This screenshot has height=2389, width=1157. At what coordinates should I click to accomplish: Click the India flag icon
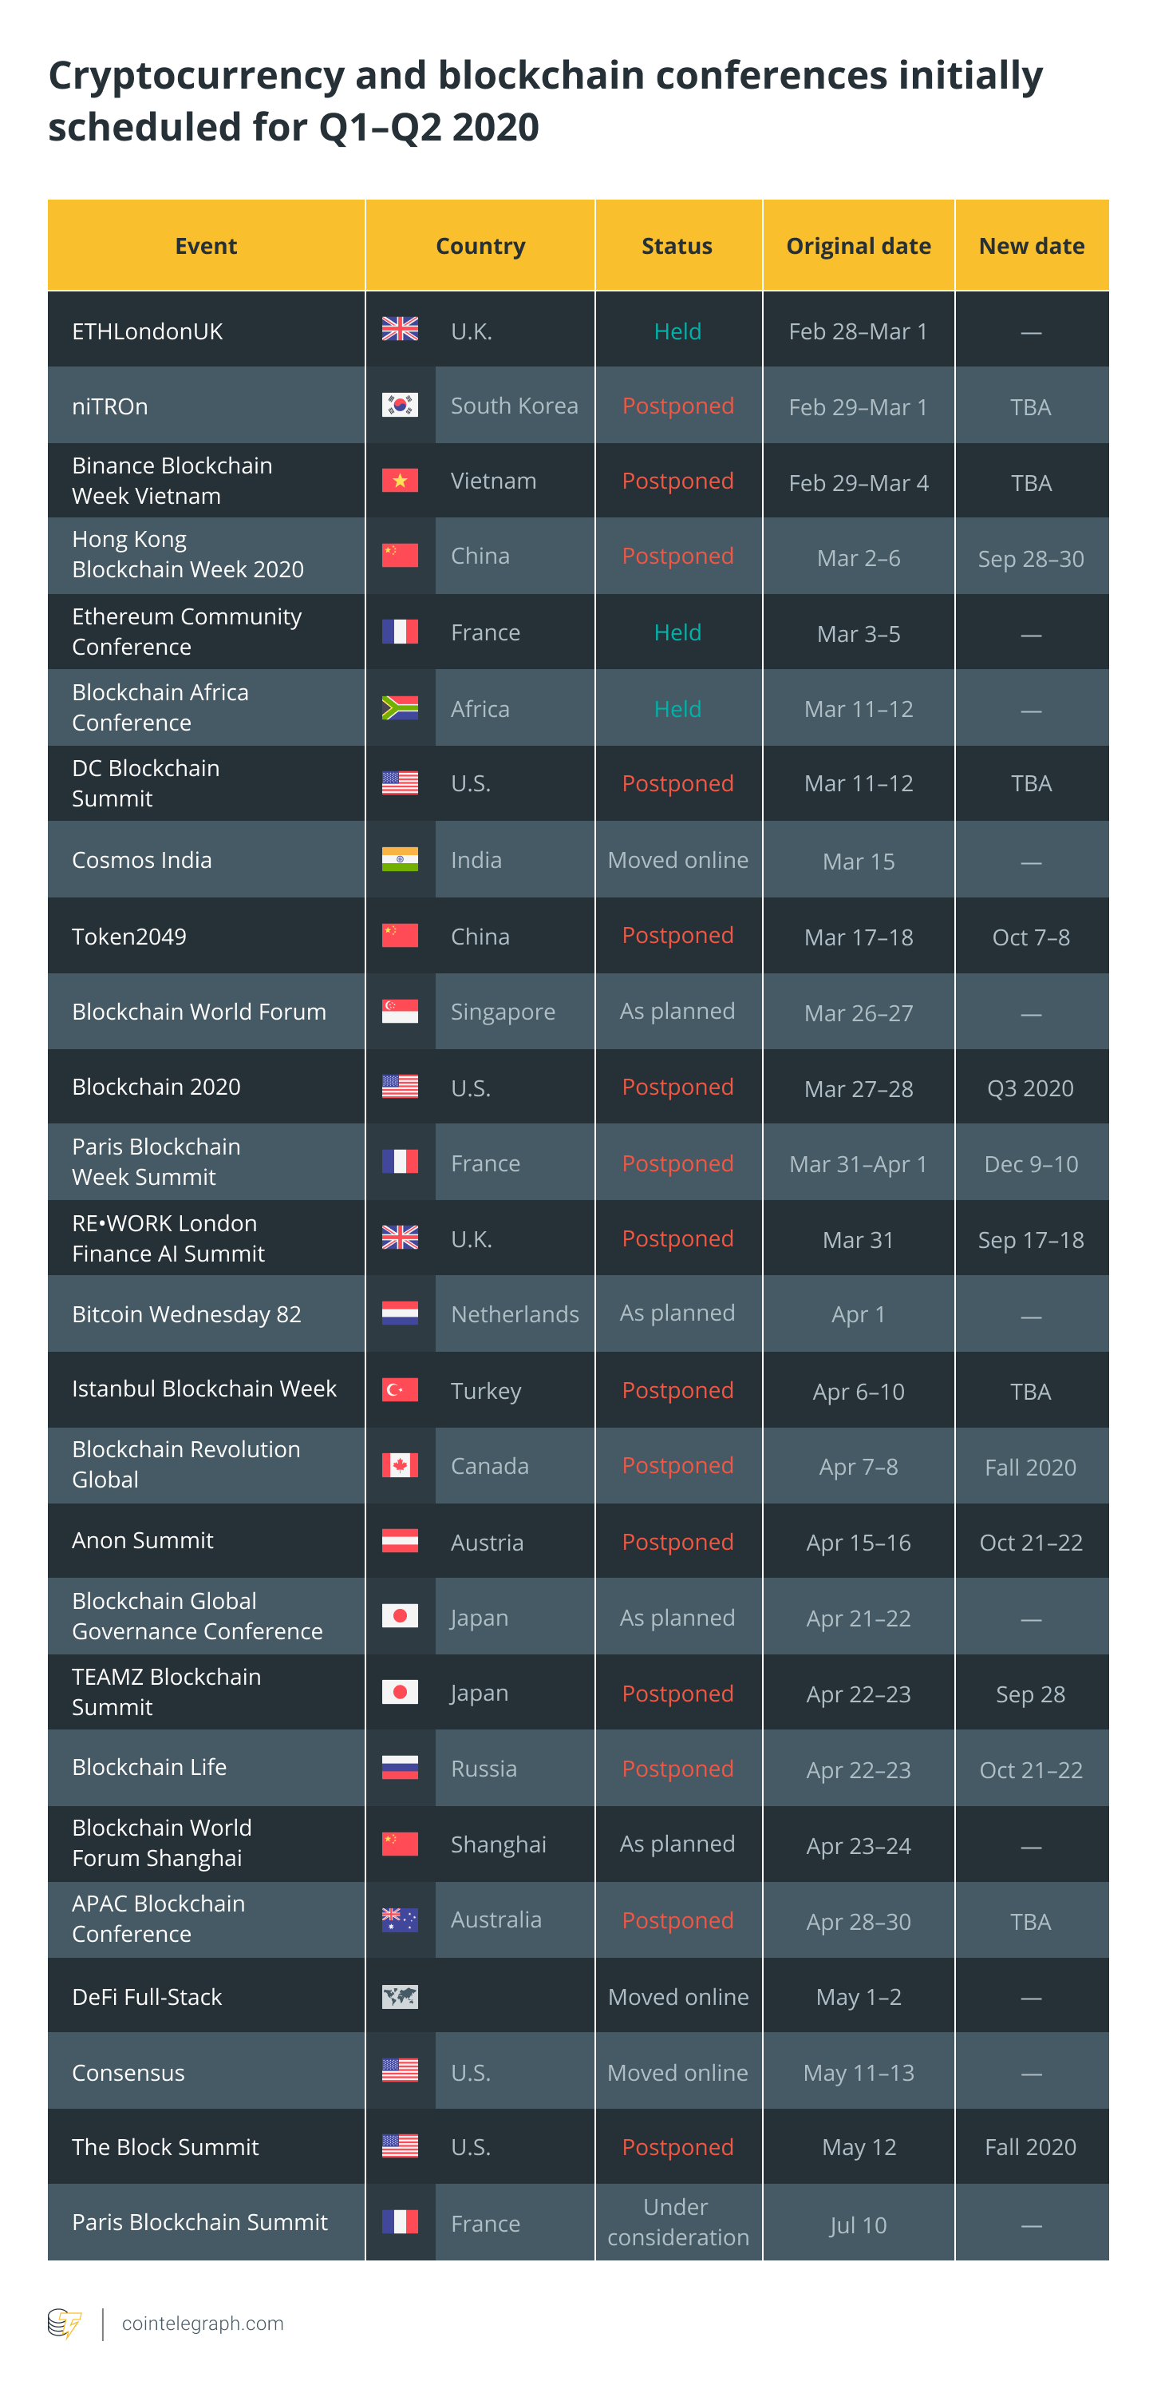pos(400,860)
